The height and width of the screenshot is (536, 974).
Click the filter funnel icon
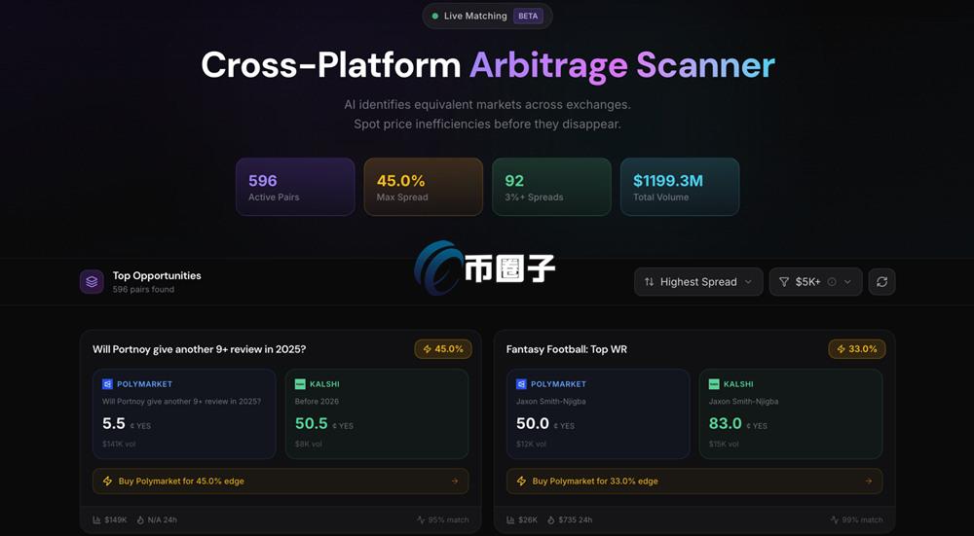784,282
